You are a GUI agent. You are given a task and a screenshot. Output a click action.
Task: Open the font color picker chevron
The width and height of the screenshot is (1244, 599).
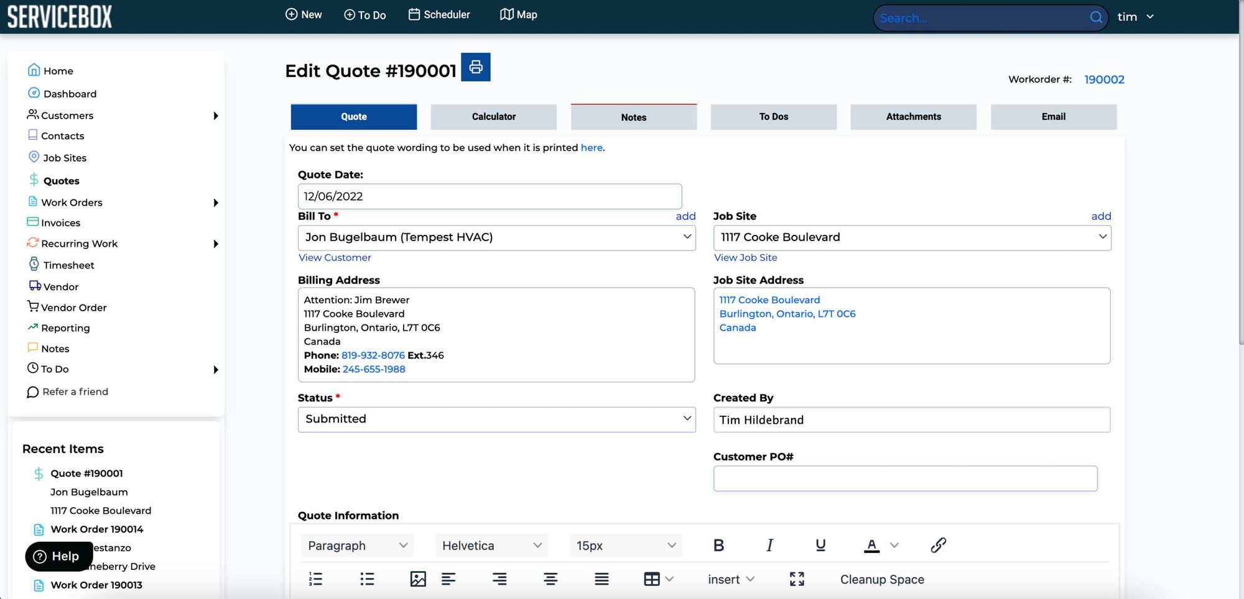[x=894, y=545]
